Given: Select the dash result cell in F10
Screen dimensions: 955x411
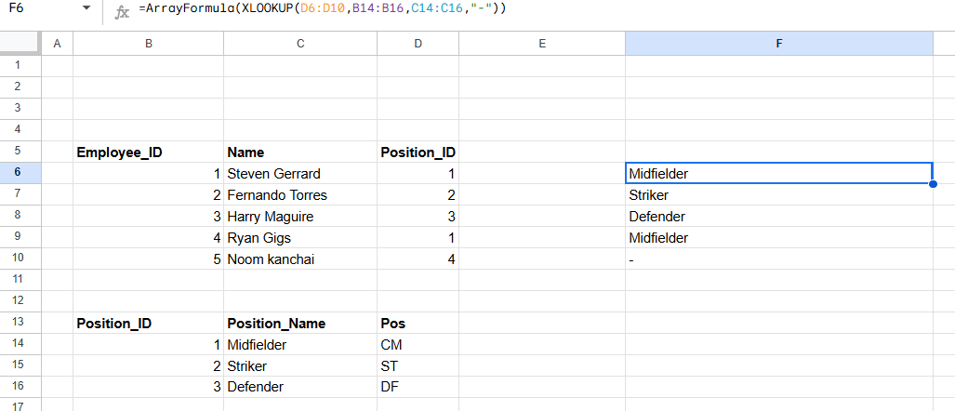Looking at the screenshot, I should (x=779, y=259).
